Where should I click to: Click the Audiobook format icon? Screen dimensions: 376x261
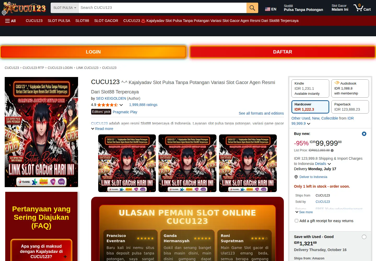[337, 83]
